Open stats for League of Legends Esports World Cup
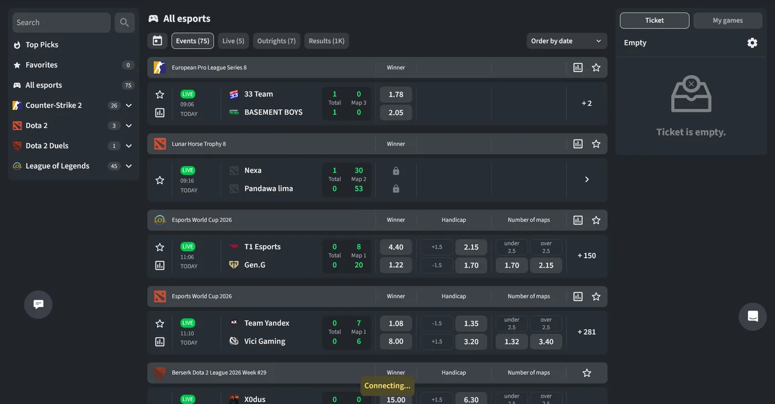This screenshot has width=775, height=404. tap(578, 220)
